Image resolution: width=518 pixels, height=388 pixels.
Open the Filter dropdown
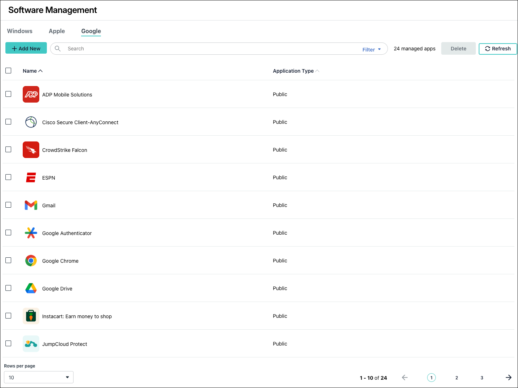371,50
